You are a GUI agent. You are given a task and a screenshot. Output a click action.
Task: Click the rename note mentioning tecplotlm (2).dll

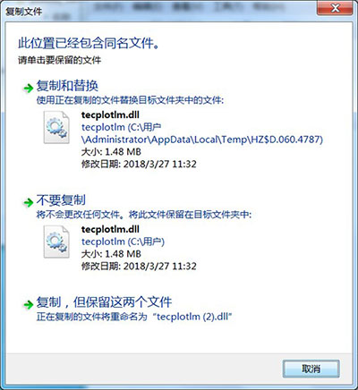(x=134, y=317)
